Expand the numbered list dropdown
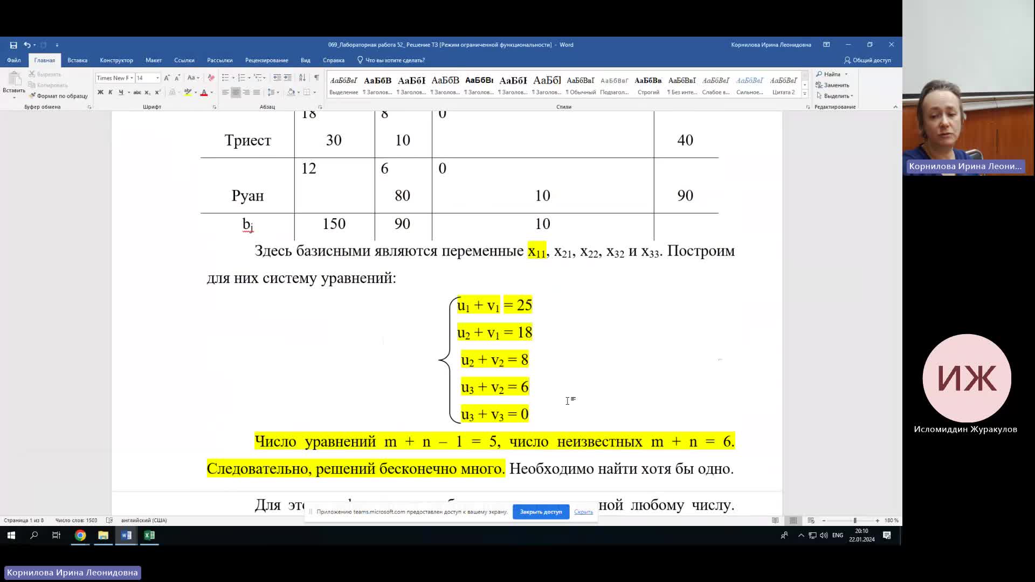This screenshot has width=1035, height=582. [249, 78]
